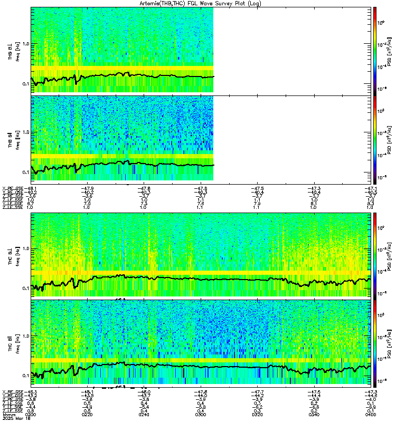
Task: Click the '0.1' frequency tick of THB B∥ panel
Action: pos(25,172)
